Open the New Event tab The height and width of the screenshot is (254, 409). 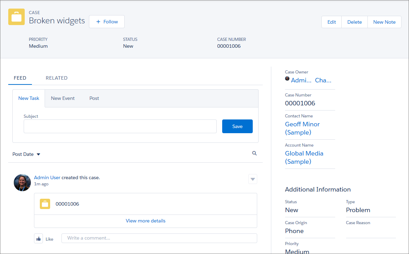pos(63,98)
